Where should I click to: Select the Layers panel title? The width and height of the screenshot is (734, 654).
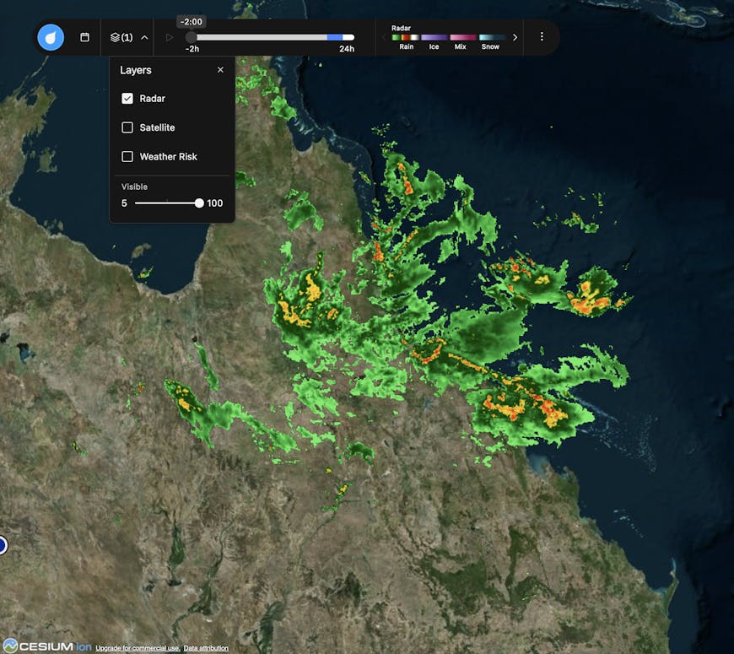(x=137, y=70)
